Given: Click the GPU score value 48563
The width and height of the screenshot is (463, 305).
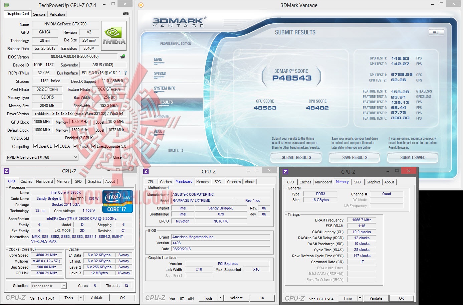Looking at the screenshot, I should (x=265, y=108).
